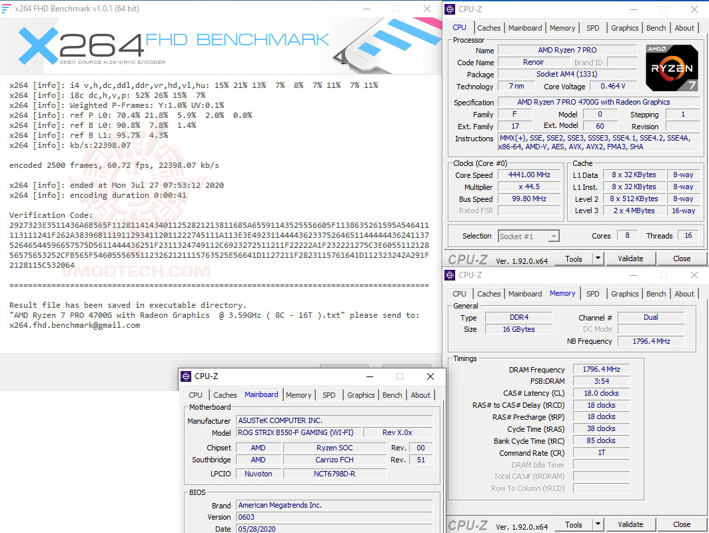Open the About tab in the top CPU-Z window
This screenshot has width=709, height=533.
point(684,28)
